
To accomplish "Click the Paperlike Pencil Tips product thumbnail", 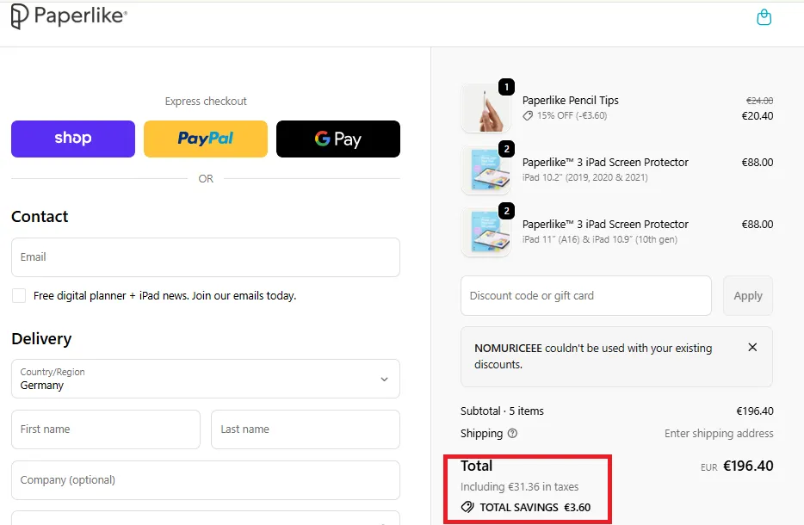I will click(x=485, y=107).
